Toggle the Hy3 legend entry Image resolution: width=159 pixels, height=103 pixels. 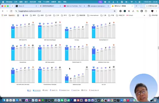point(29,90)
